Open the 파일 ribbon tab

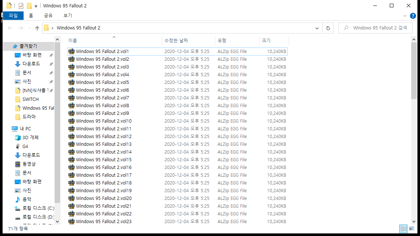[13, 15]
